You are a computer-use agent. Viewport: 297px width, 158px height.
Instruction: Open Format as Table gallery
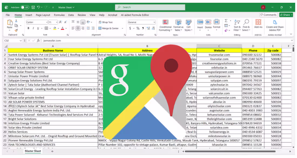click(178, 25)
